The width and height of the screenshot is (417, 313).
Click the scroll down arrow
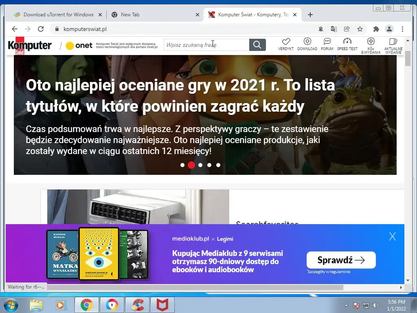pos(408,280)
